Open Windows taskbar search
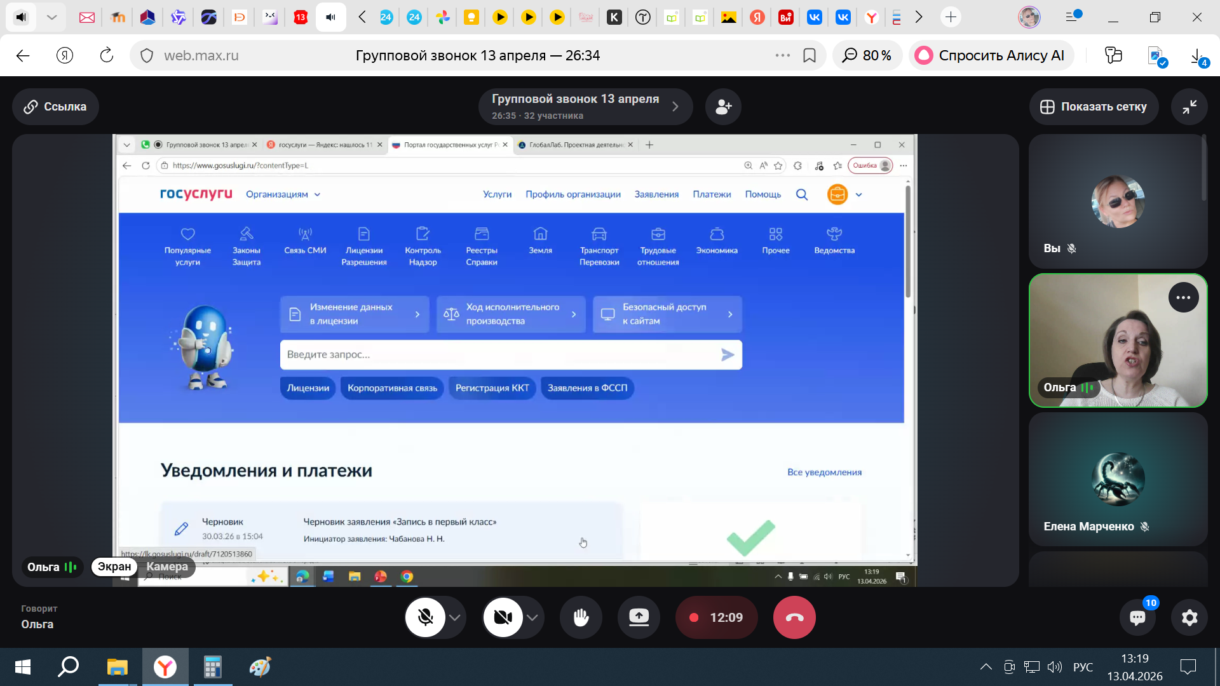Viewport: 1220px width, 686px height. coord(68,667)
